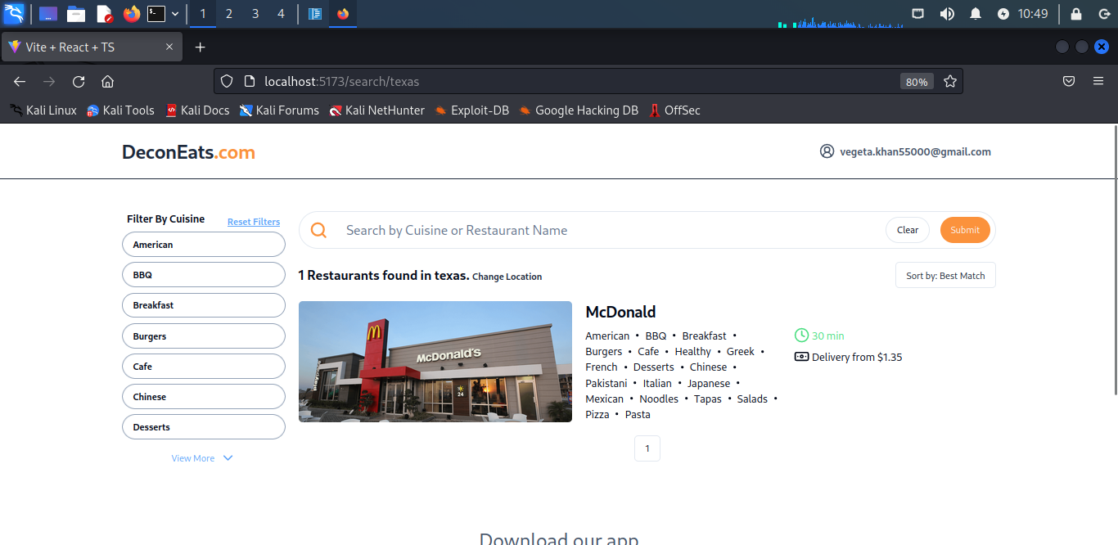Toggle the Desserts cuisine filter
1118x545 pixels.
tap(203, 426)
